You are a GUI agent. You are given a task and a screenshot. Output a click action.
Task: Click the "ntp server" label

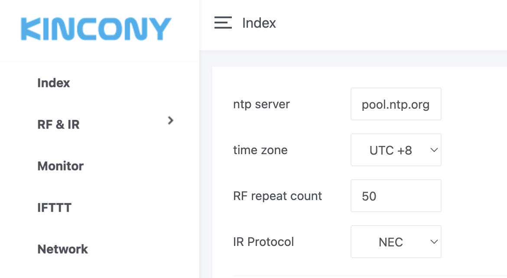pos(261,104)
